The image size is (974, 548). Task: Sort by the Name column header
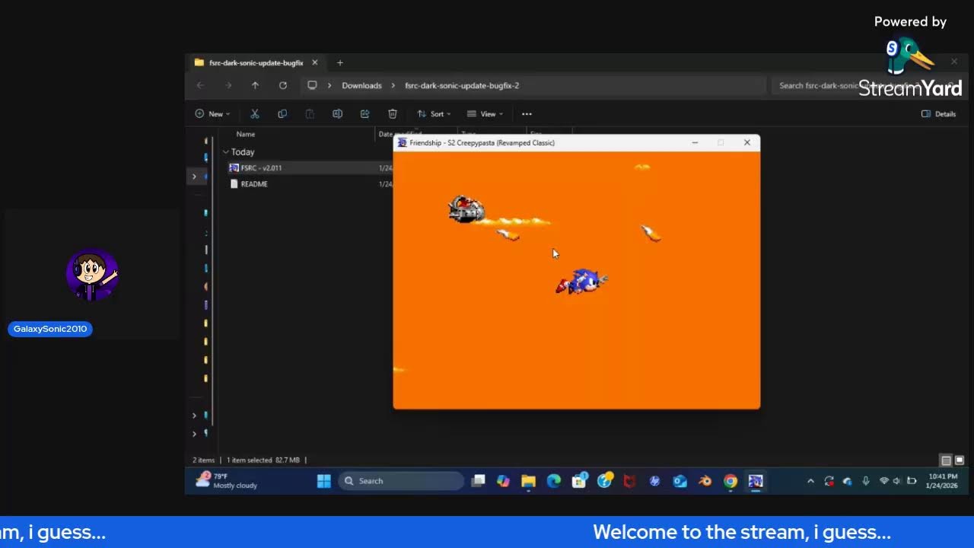coord(246,135)
